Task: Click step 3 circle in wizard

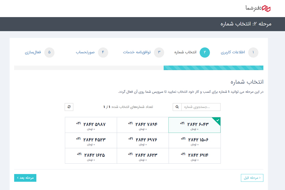Action: tap(159, 52)
